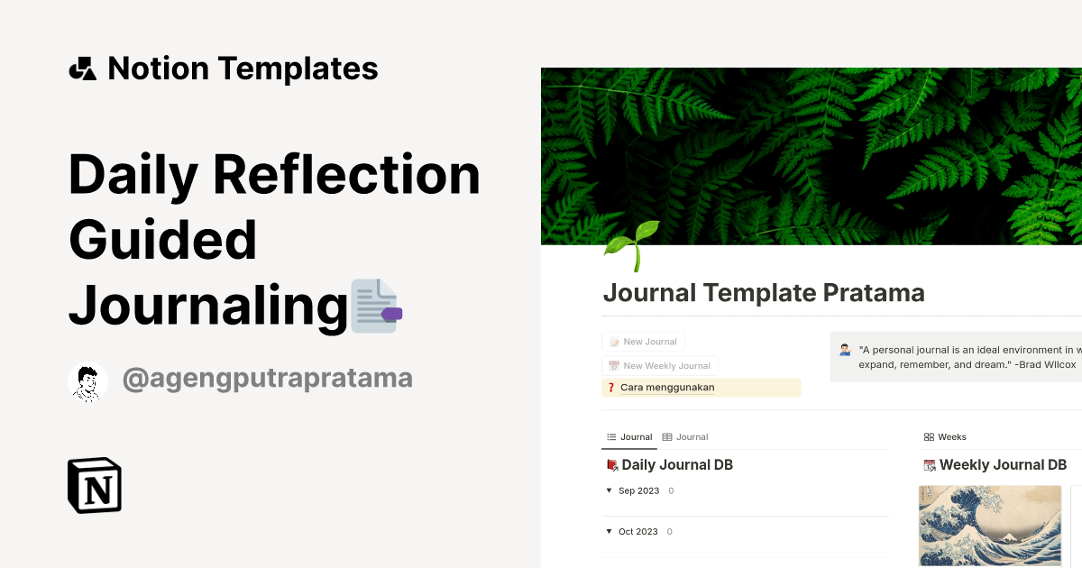1082x568 pixels.
Task: Click the list view icon on the Journal tab
Action: tap(611, 436)
